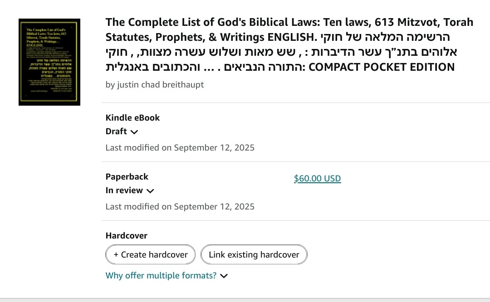The image size is (490, 302).
Task: Select the Hardcover format heading
Action: pos(126,236)
